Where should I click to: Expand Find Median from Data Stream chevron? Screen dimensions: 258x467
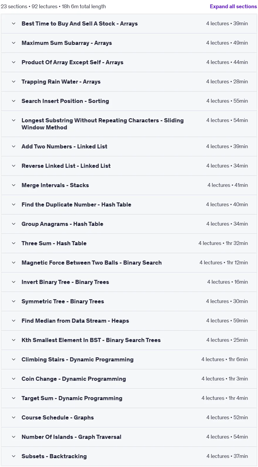pos(13,321)
